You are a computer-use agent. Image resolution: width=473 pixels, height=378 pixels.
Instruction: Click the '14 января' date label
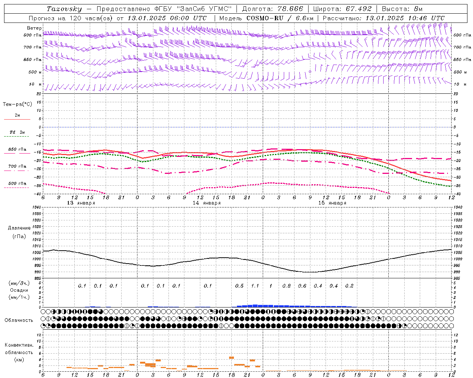207,203
